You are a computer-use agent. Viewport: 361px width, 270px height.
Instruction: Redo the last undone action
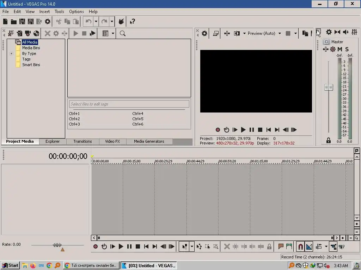(x=104, y=21)
